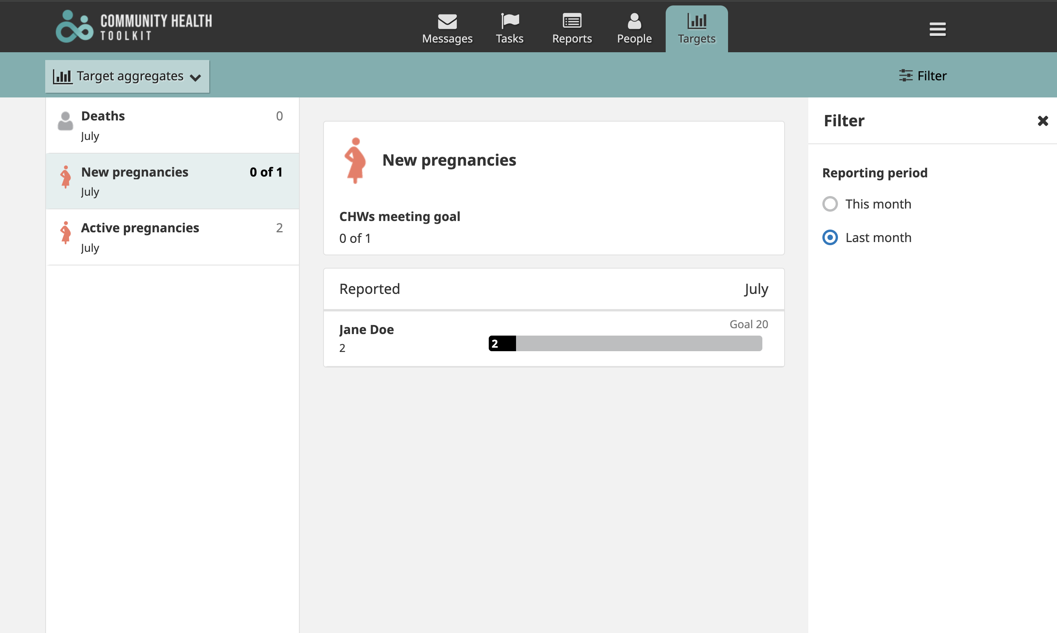
Task: Click the 'Reported' header text
Action: [x=369, y=289]
